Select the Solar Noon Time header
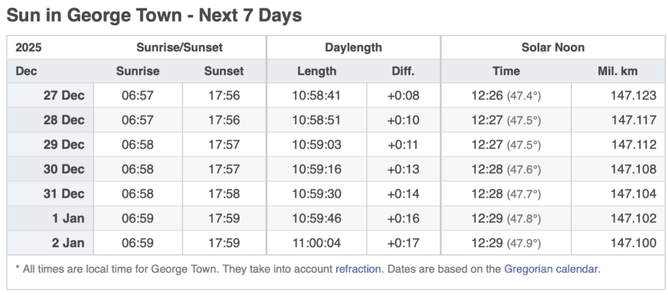Image resolution: width=668 pixels, height=295 pixels. [506, 71]
